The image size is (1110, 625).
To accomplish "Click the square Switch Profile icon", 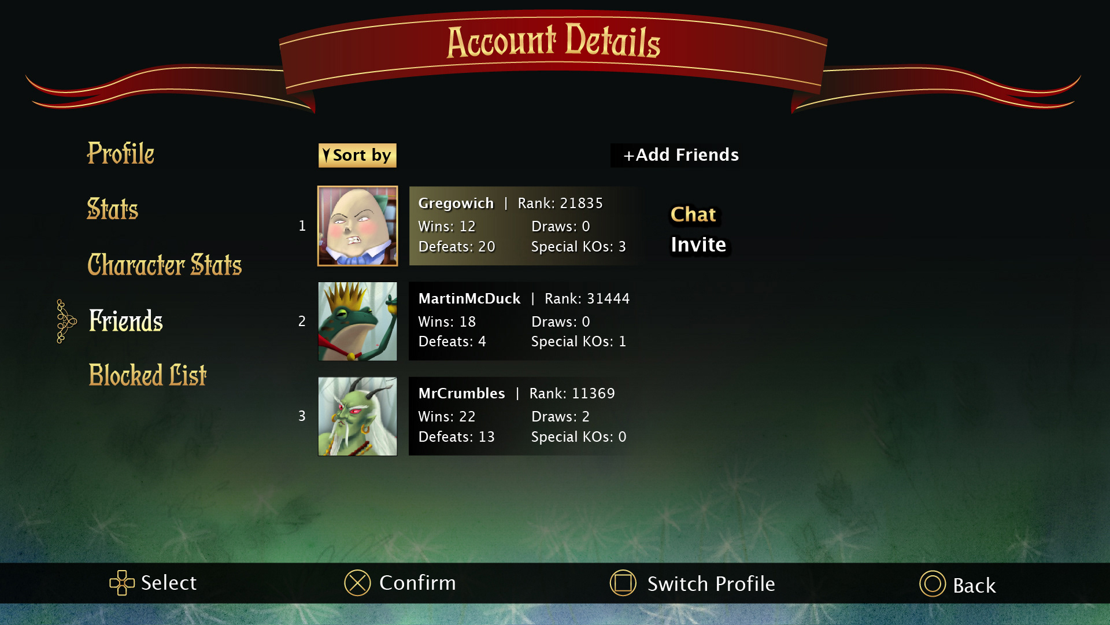I will [x=623, y=583].
